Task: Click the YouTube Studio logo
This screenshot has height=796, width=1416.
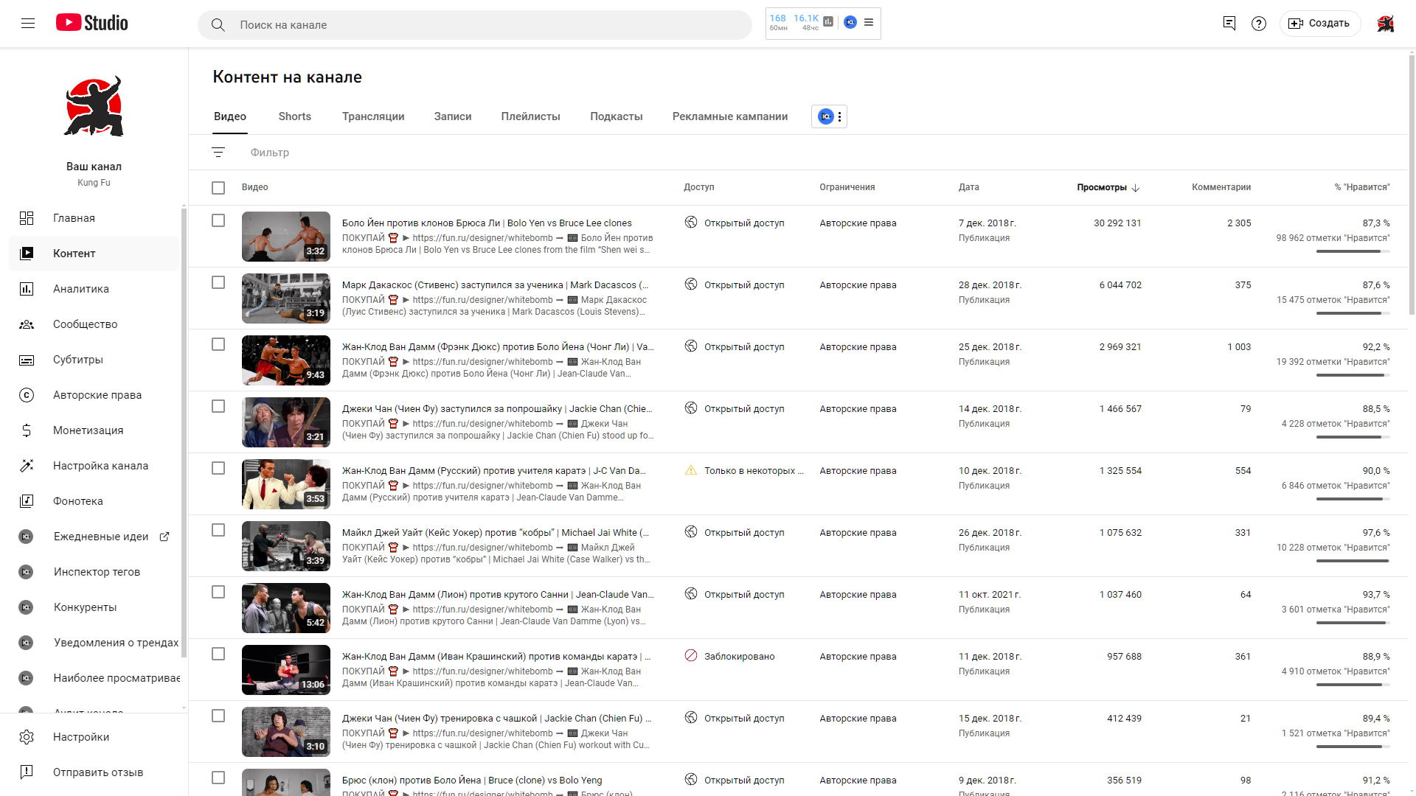Action: click(x=92, y=23)
